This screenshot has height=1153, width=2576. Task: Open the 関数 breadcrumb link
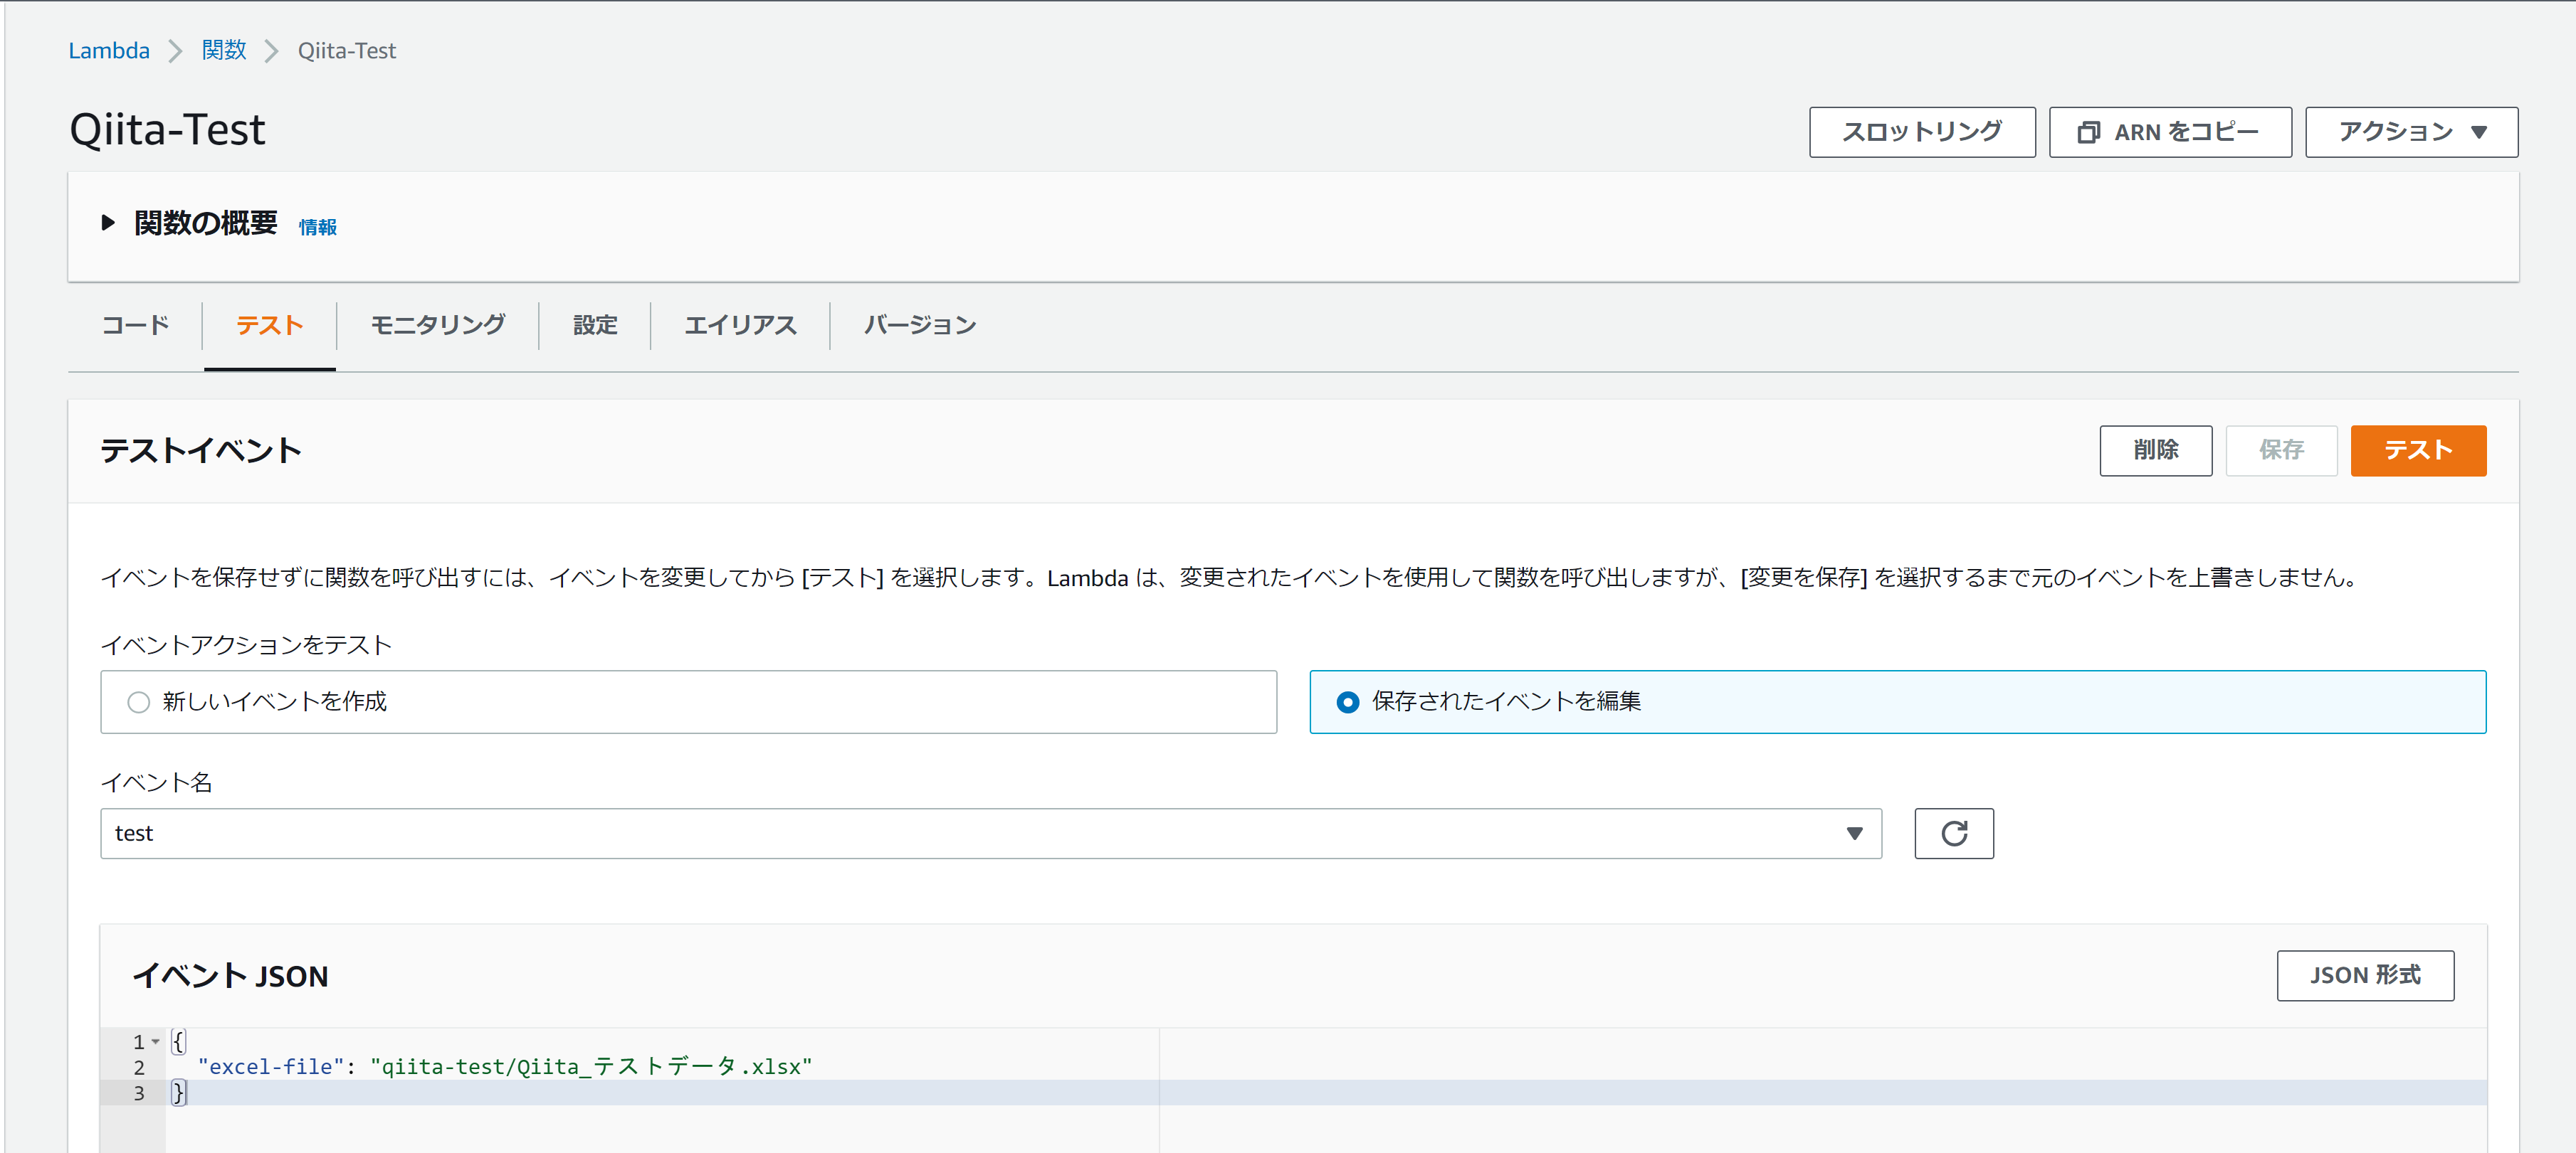223,50
